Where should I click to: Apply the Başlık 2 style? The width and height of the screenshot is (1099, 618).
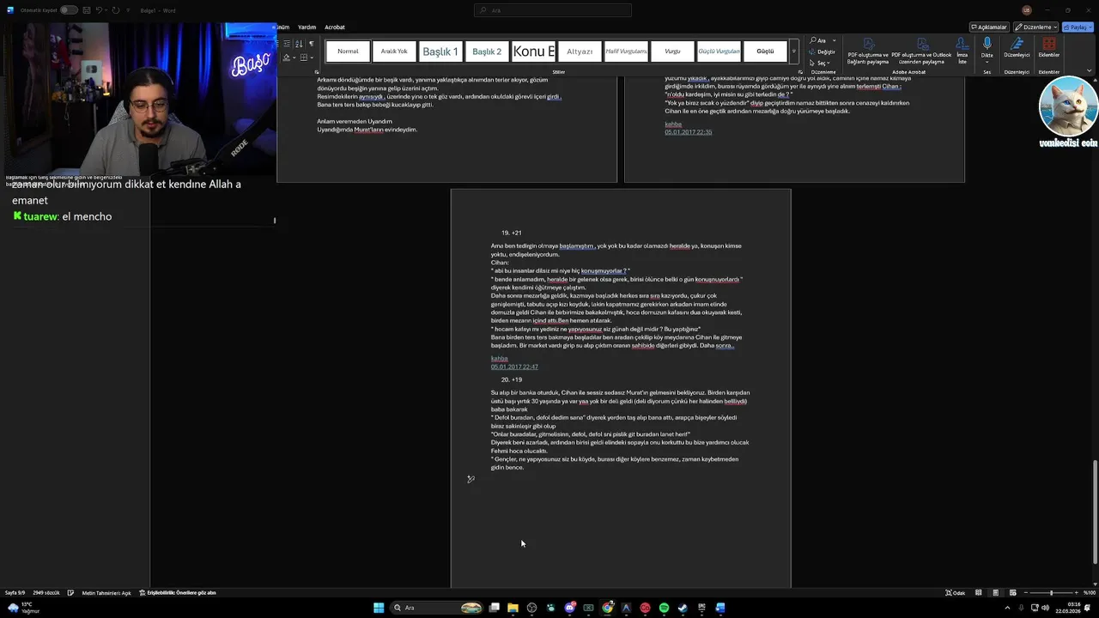click(x=487, y=51)
